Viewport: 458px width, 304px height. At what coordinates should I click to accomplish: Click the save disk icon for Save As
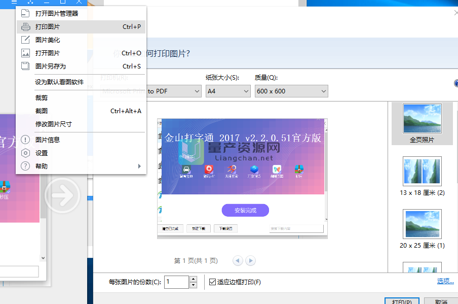click(x=25, y=66)
